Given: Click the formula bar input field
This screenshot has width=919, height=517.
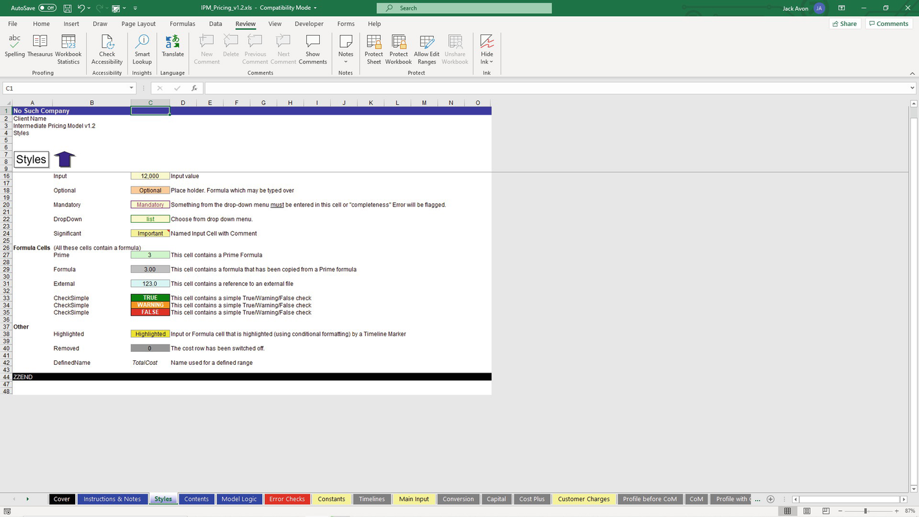Looking at the screenshot, I should 557,88.
